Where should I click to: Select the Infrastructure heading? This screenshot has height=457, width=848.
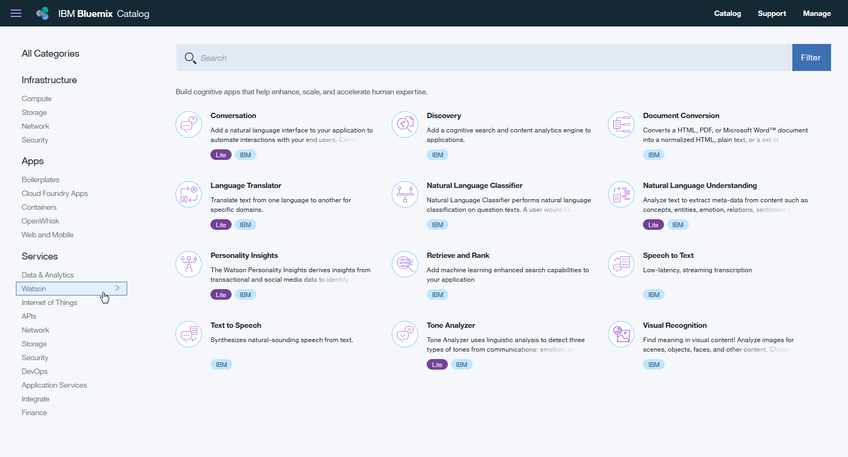[x=49, y=80]
